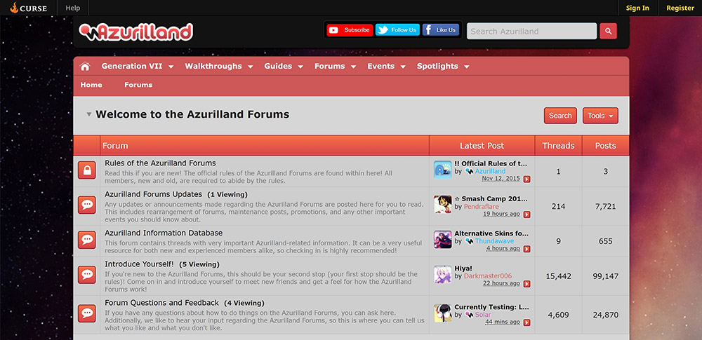Open Thundawave's user profile link
The image size is (702, 340).
[x=494, y=241]
